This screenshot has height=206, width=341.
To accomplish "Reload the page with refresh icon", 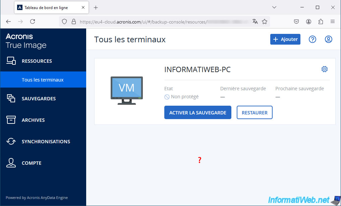I will [33, 21].
